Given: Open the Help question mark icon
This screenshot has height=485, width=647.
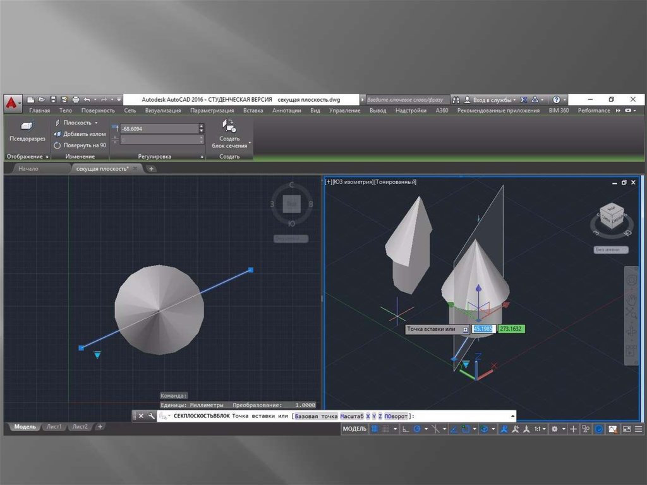Looking at the screenshot, I should pos(556,99).
